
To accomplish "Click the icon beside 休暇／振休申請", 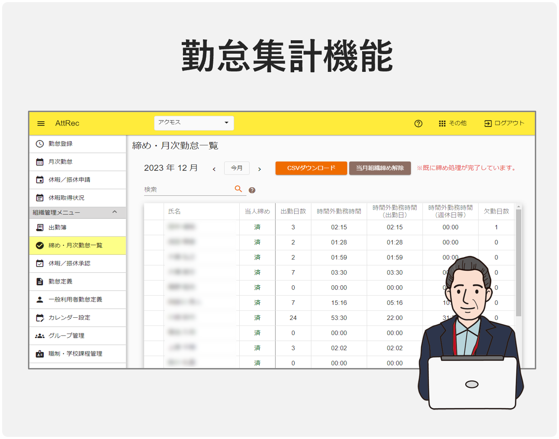I will 40,180.
